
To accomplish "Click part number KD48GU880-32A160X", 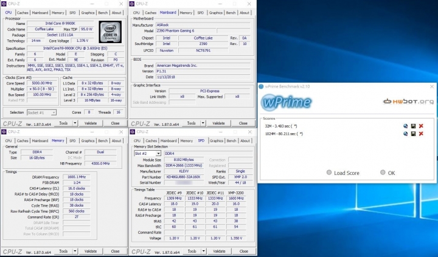I will (x=184, y=177).
